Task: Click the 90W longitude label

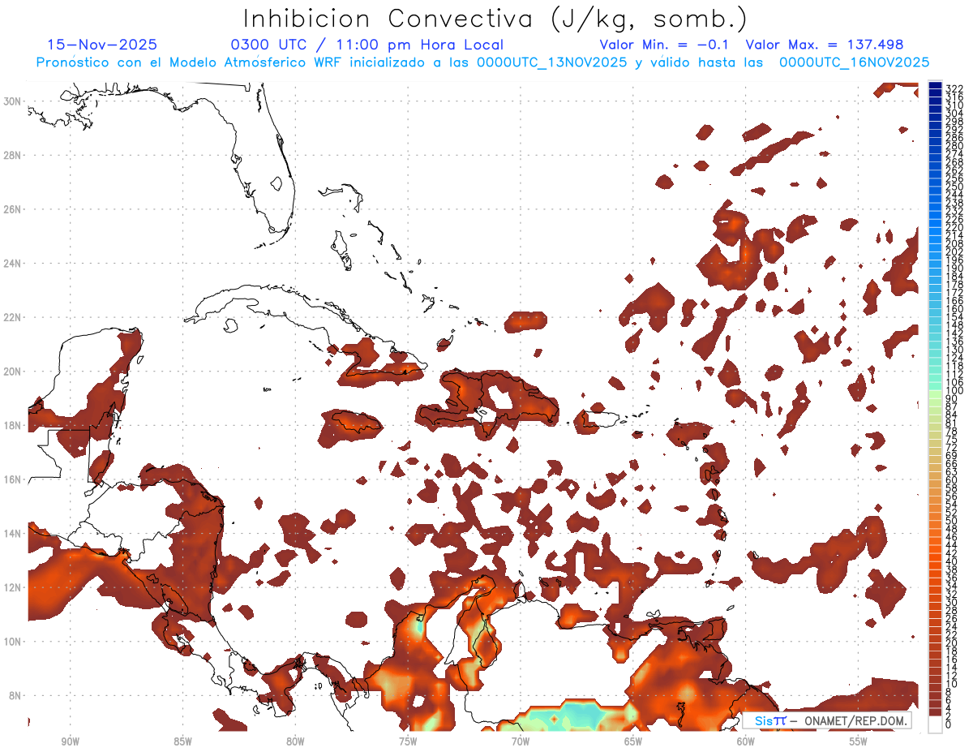Action: pos(71,741)
